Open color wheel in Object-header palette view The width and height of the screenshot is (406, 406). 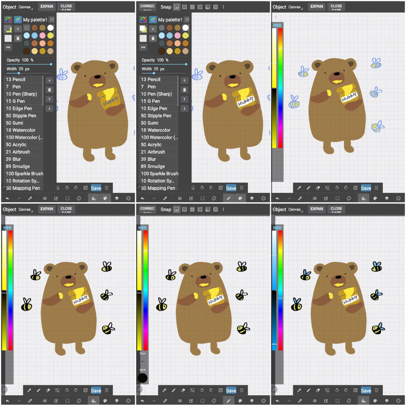(8, 20)
